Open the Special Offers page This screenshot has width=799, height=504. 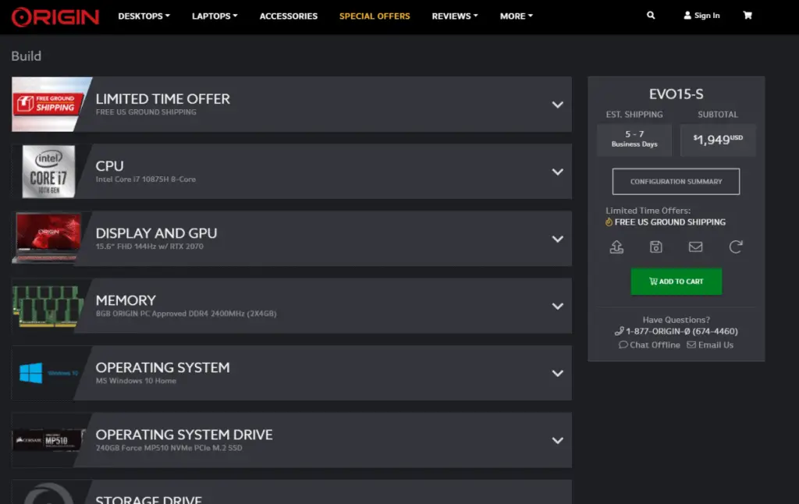(375, 16)
